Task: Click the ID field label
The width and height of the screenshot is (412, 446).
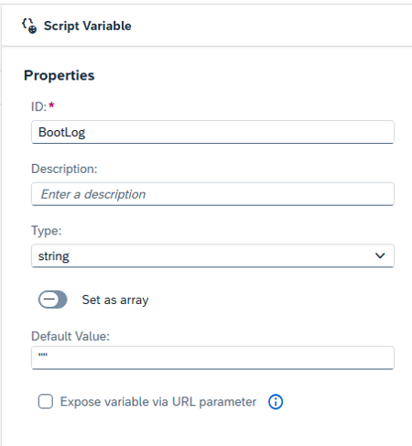Action: click(38, 107)
